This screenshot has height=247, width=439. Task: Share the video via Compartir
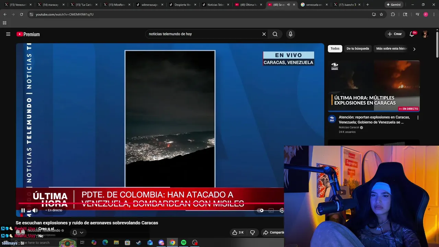(x=274, y=232)
